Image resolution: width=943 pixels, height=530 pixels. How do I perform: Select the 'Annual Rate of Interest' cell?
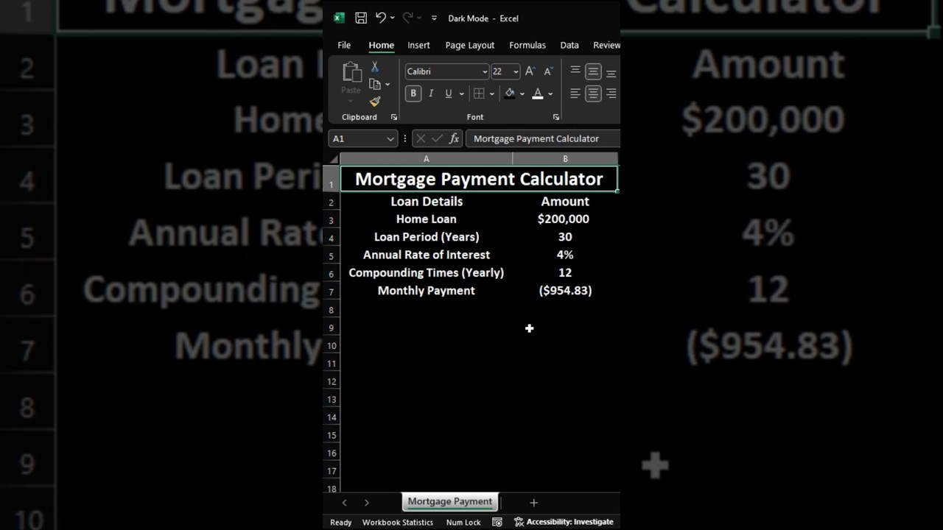pyautogui.click(x=427, y=255)
